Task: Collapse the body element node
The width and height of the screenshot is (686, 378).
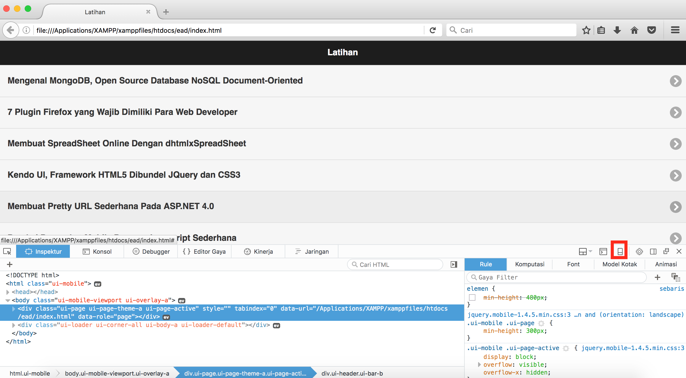Action: pos(8,300)
